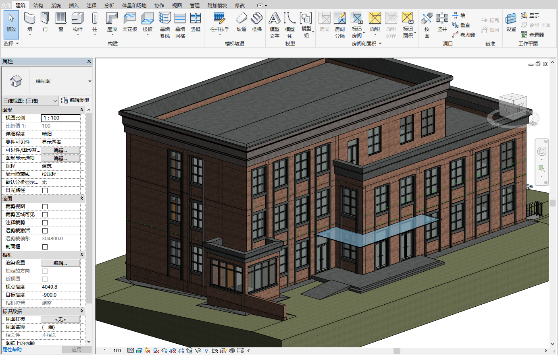Open the 墙 tool dropdown arrow
The width and height of the screenshot is (558, 355).
click(30, 35)
